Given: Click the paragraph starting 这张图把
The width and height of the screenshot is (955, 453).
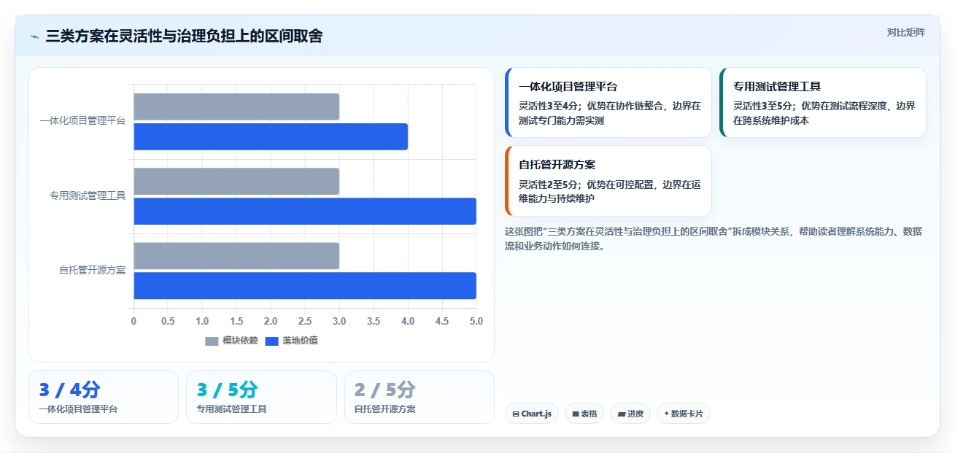Looking at the screenshot, I should click(x=714, y=239).
